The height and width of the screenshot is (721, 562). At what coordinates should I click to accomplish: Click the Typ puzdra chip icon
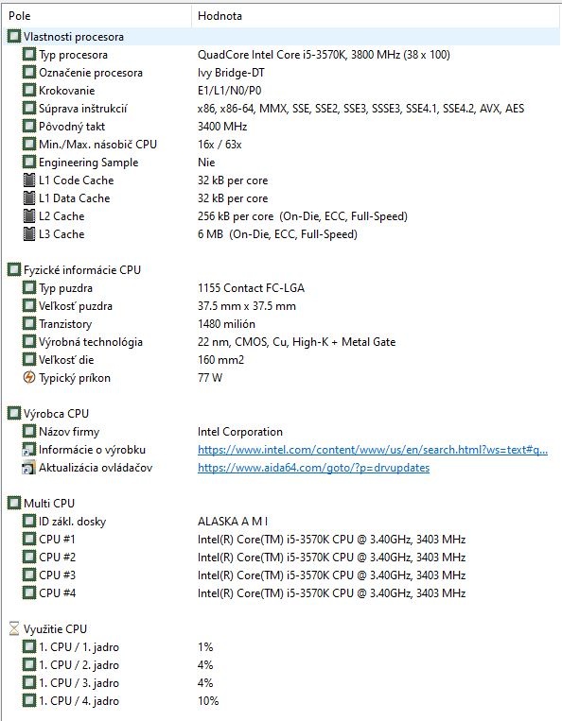(x=29, y=287)
